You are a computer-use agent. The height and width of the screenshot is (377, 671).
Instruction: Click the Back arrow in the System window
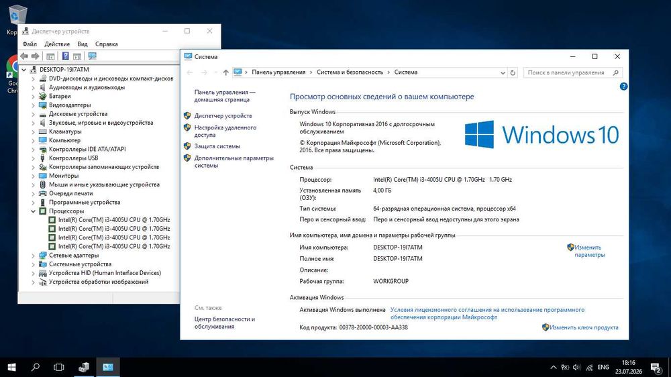pos(190,72)
